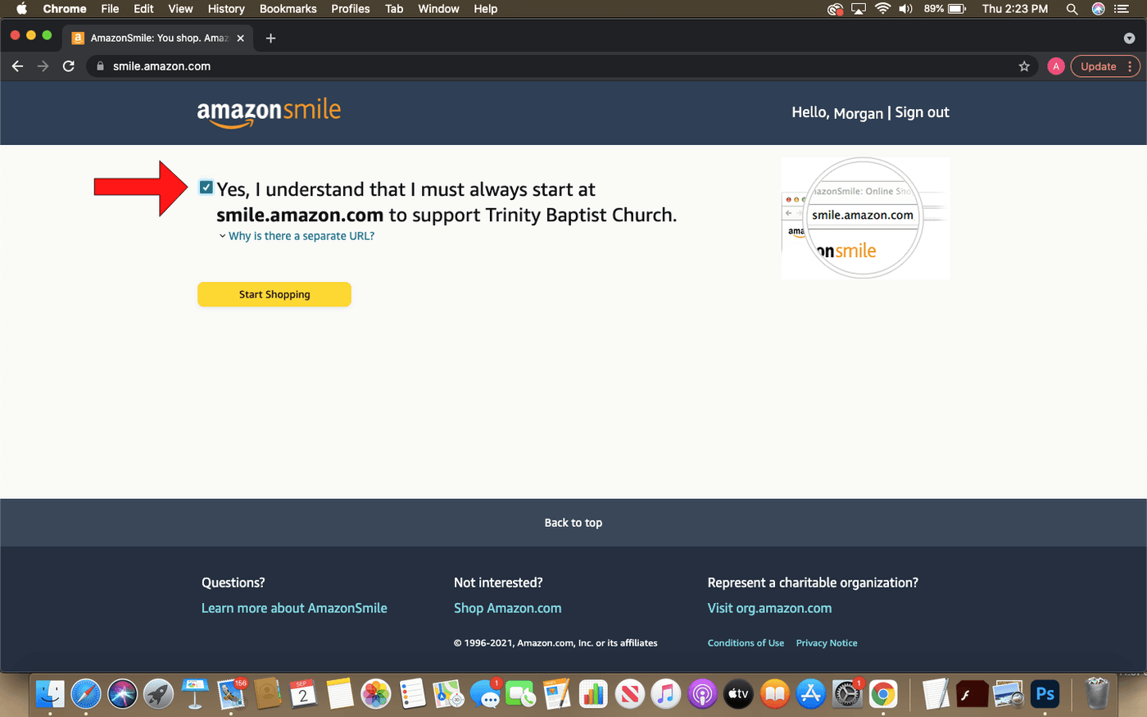Open App Store from the dock
Viewport: 1147px width, 717px height.
click(810, 694)
